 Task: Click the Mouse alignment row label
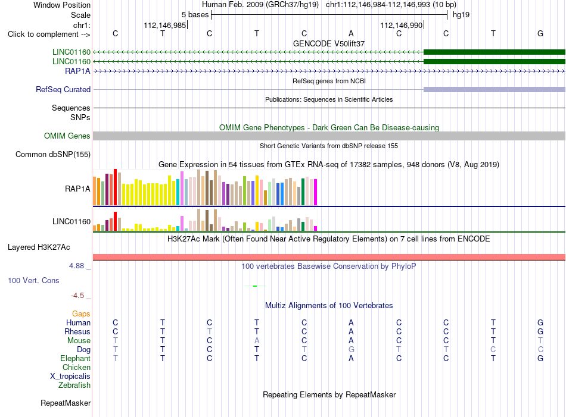pos(79,341)
